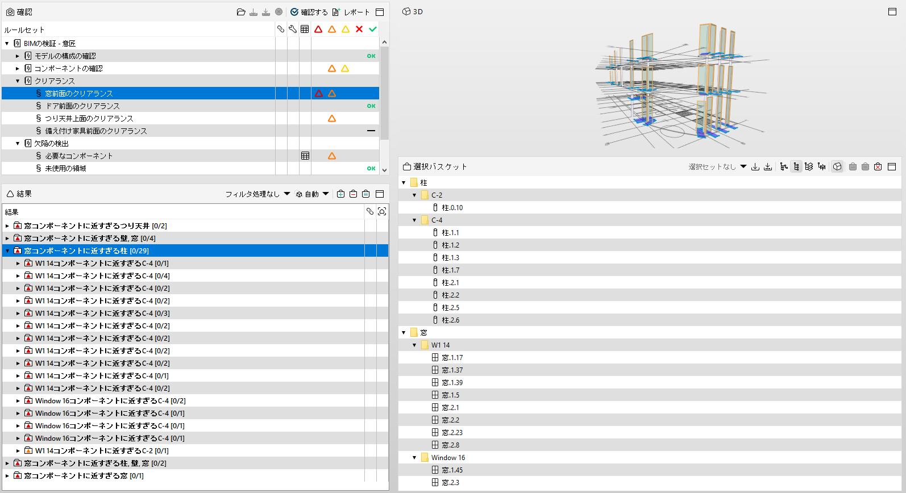Click the yellow triangle severity header icon
The image size is (906, 493).
coord(346,29)
